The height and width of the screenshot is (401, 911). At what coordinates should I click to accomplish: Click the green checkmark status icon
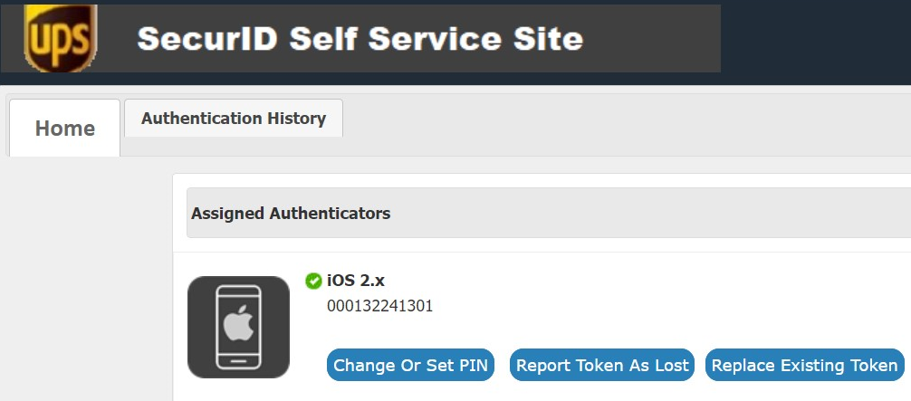(x=313, y=282)
